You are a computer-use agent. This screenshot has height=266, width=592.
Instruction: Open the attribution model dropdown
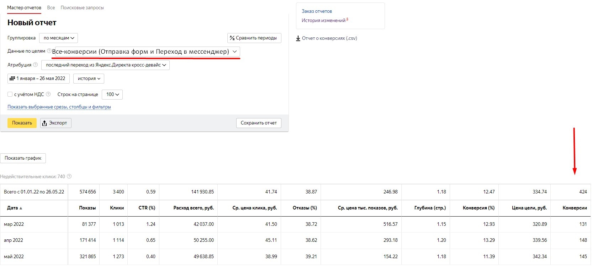pos(105,65)
